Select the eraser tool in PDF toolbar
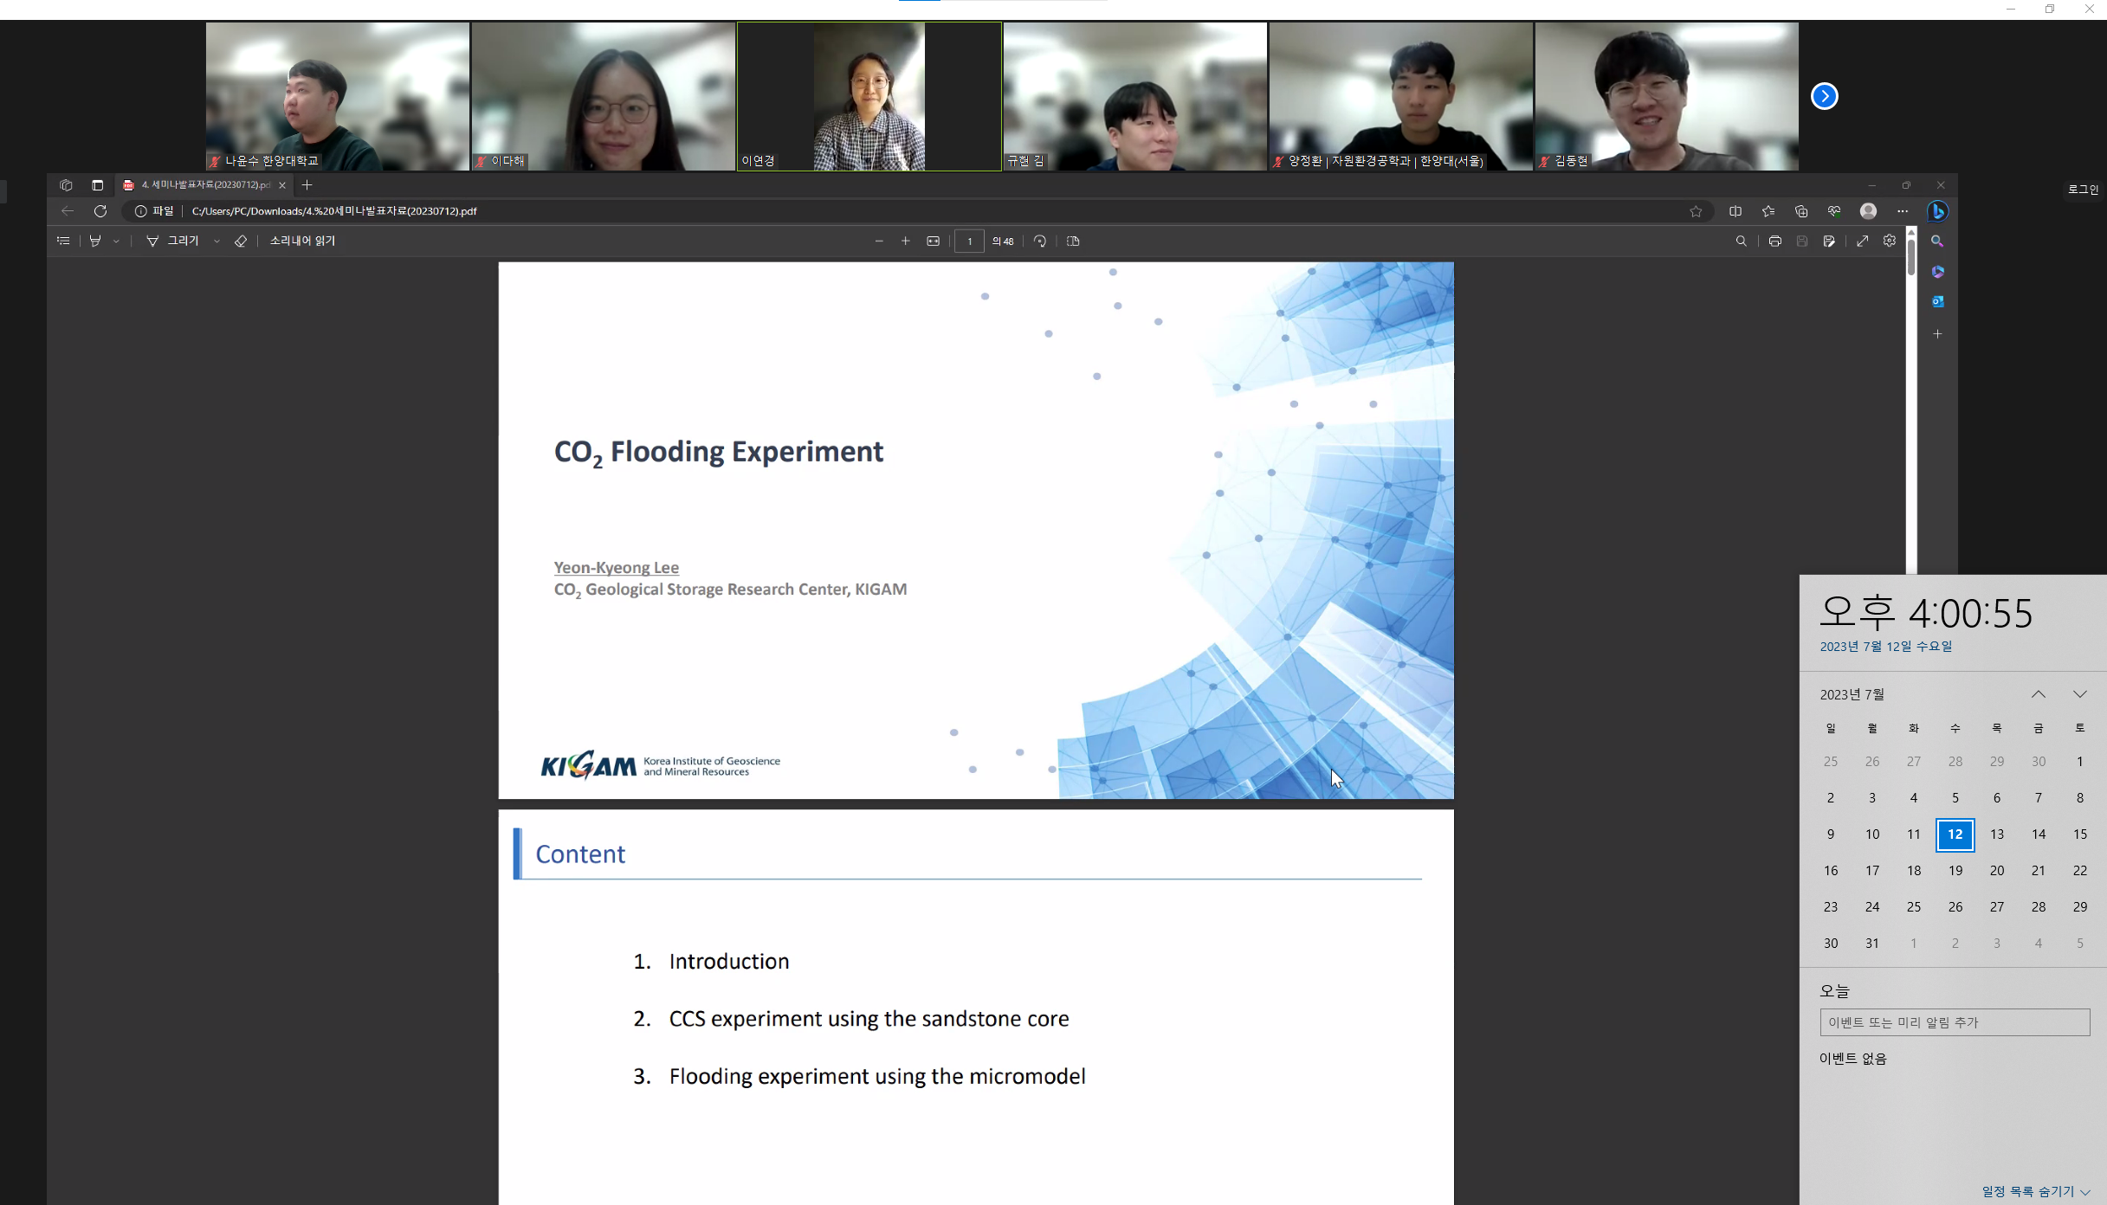The image size is (2107, 1205). click(x=241, y=241)
